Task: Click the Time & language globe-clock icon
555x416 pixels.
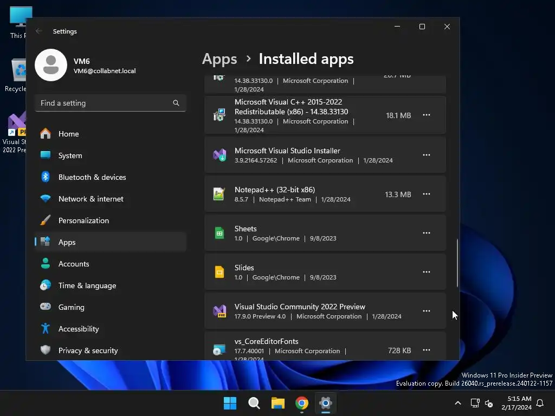Action: pos(46,285)
